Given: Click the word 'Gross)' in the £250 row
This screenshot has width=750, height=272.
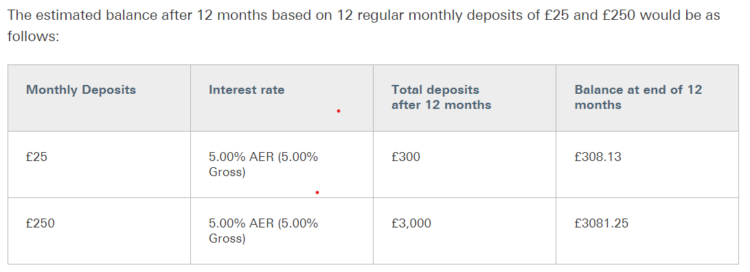Looking at the screenshot, I should 227,238.
